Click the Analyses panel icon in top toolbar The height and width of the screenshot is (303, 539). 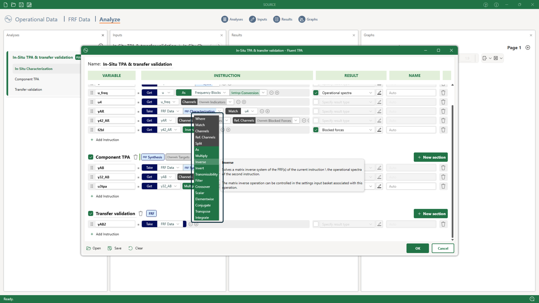click(x=225, y=19)
